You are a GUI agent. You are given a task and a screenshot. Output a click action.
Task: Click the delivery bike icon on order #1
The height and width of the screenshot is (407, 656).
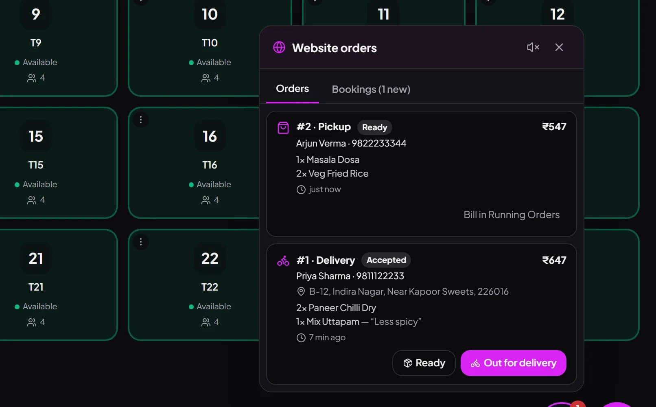pyautogui.click(x=283, y=260)
